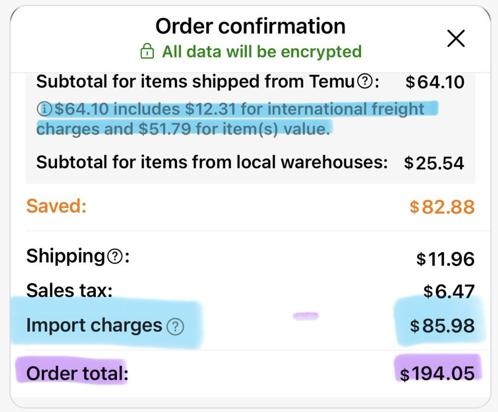Click the Order confirmation title
Viewport: 498px width, 412px height.
click(x=250, y=26)
